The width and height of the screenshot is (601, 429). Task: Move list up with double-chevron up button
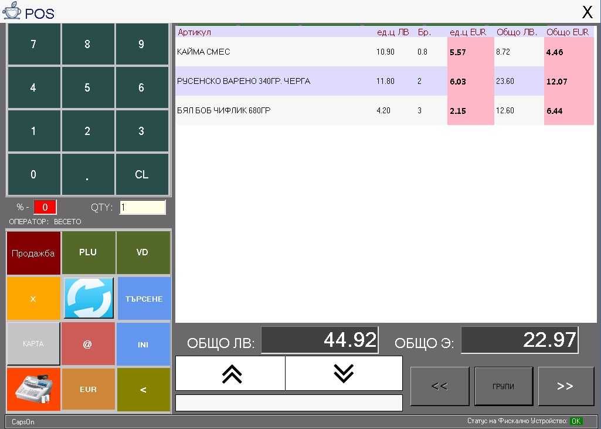tap(230, 373)
